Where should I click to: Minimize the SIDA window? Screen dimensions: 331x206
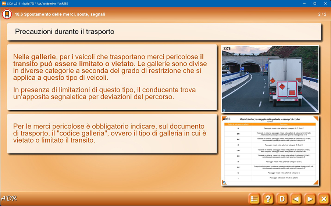click(305, 3)
